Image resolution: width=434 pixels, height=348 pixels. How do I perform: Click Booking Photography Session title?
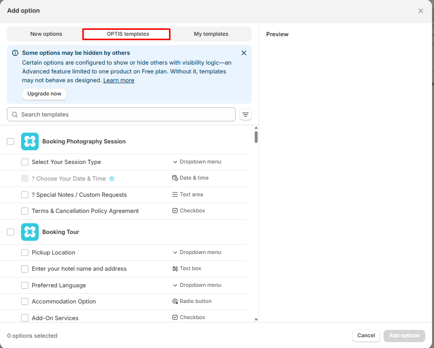(x=84, y=141)
